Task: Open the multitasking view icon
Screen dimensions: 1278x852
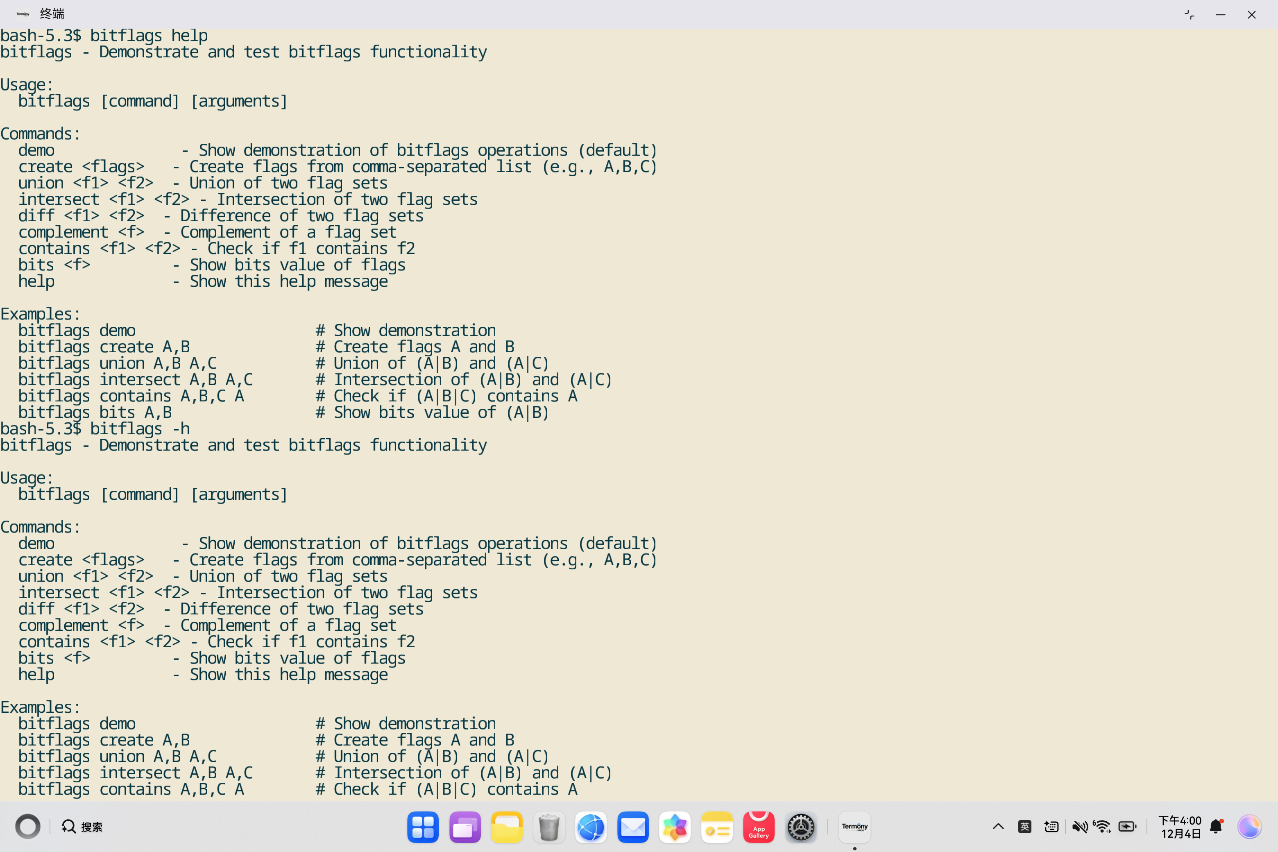Action: click(465, 827)
